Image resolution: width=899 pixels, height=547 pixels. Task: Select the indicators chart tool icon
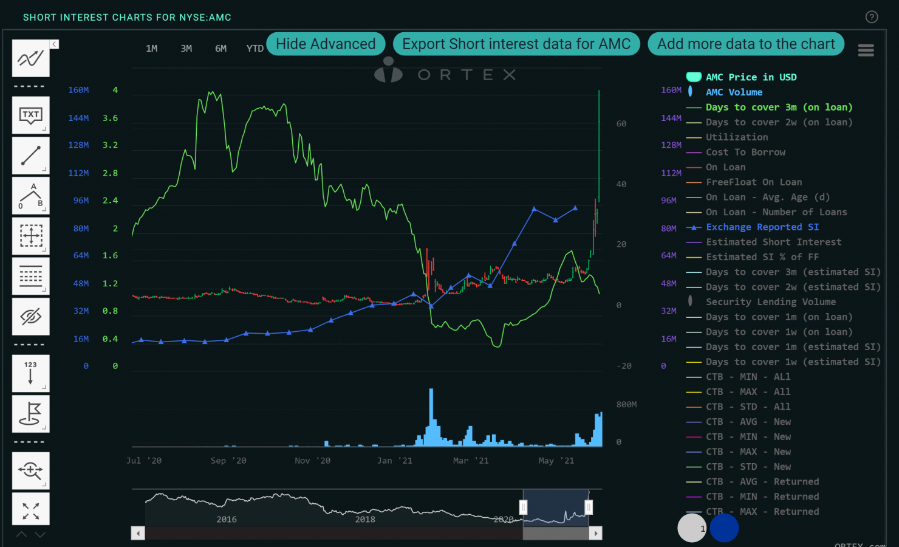pyautogui.click(x=30, y=58)
